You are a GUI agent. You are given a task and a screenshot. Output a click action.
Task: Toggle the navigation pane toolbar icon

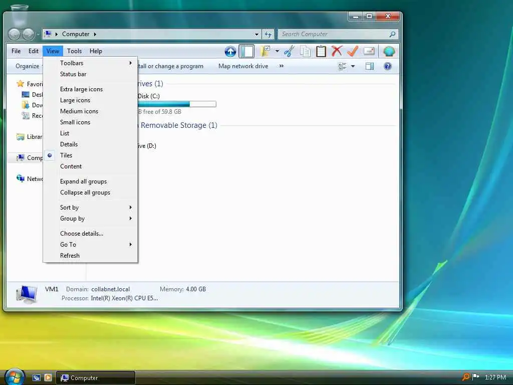click(x=246, y=52)
